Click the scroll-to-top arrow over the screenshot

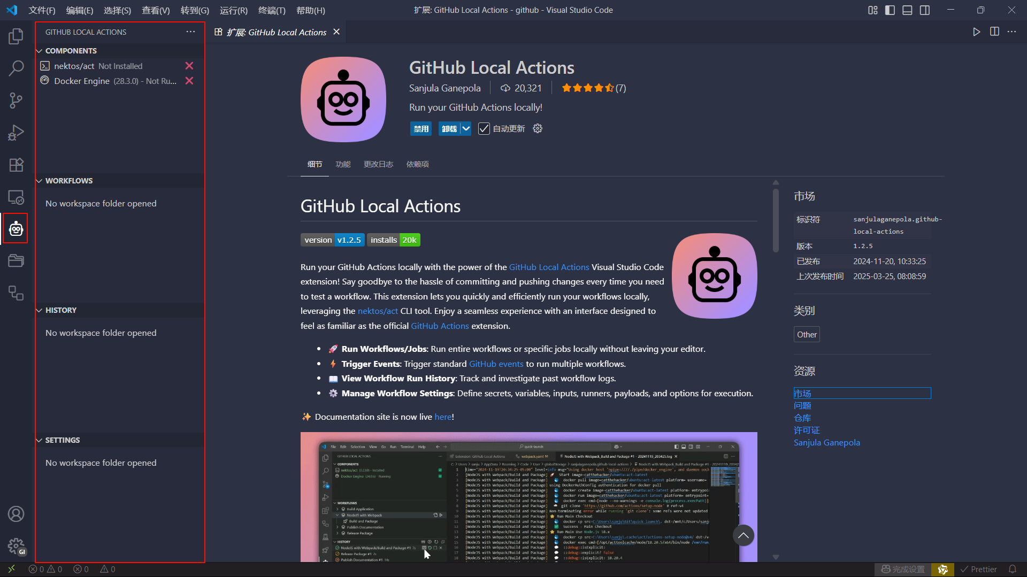(743, 535)
